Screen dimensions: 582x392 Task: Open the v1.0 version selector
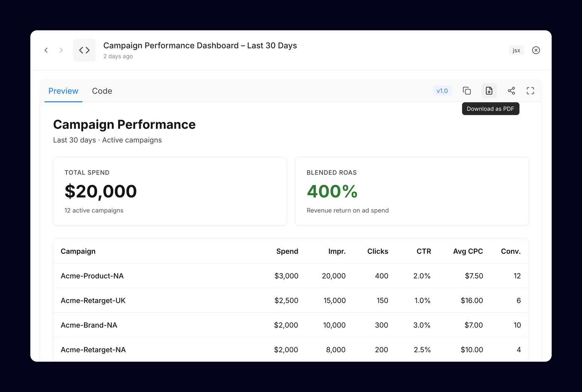pos(442,91)
